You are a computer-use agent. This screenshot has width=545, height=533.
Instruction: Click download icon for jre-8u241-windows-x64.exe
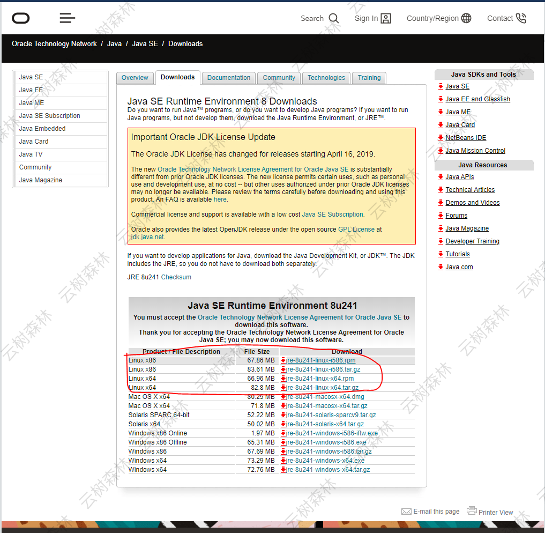[x=283, y=460]
